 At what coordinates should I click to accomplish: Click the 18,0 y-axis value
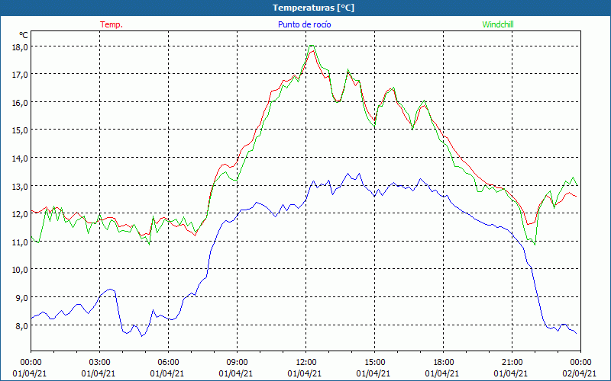click(21, 46)
